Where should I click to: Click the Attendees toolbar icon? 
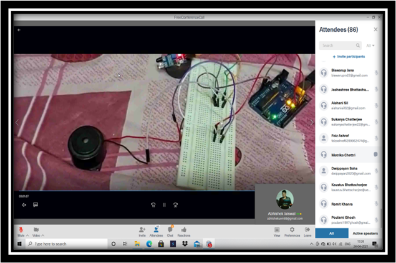coord(156,230)
